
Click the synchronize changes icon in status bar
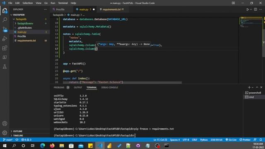[17, 140]
